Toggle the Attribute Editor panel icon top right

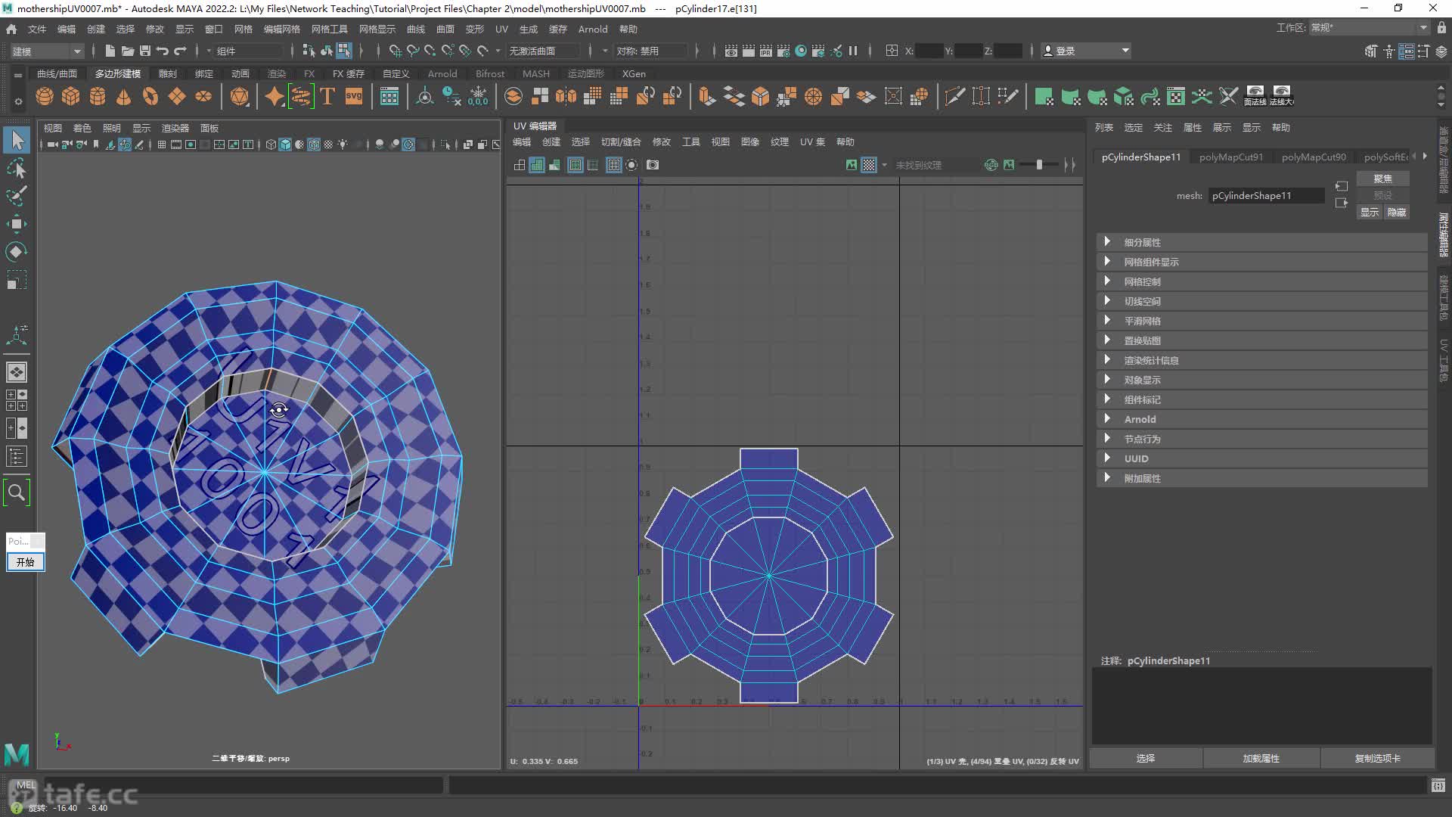(1407, 51)
